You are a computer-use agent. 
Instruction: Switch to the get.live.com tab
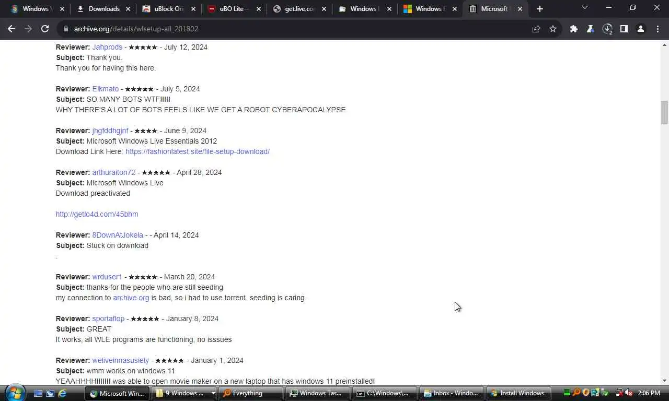pos(299,9)
